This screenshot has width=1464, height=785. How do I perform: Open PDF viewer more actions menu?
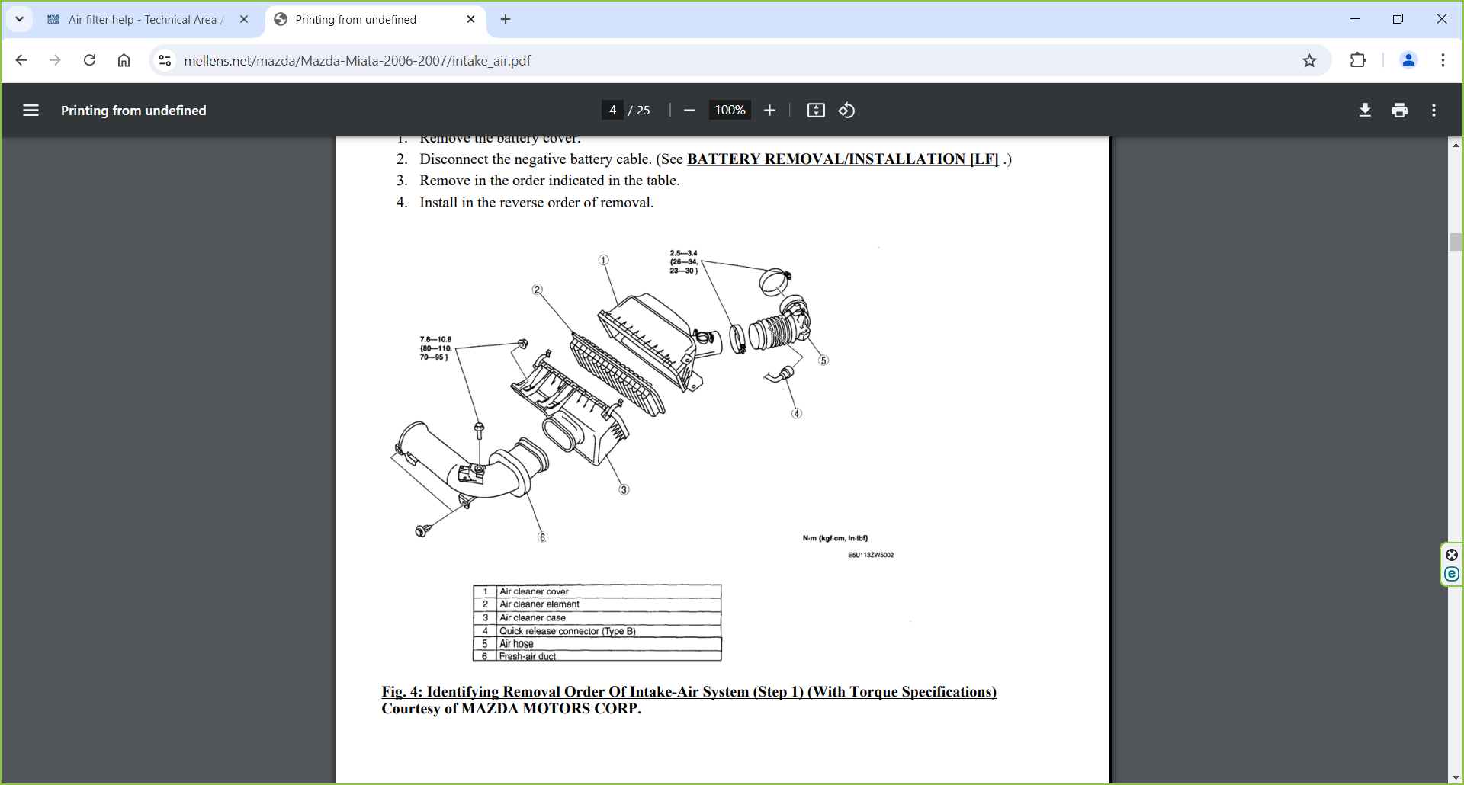click(x=1433, y=111)
